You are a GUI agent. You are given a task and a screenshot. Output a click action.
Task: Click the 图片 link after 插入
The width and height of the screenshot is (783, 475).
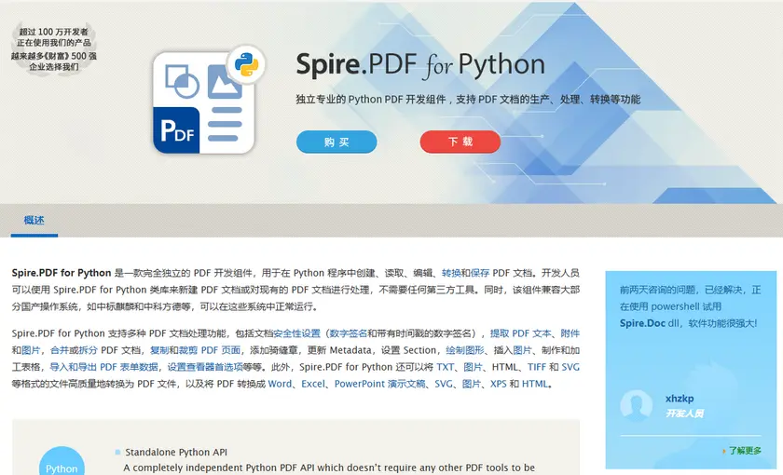(522, 350)
